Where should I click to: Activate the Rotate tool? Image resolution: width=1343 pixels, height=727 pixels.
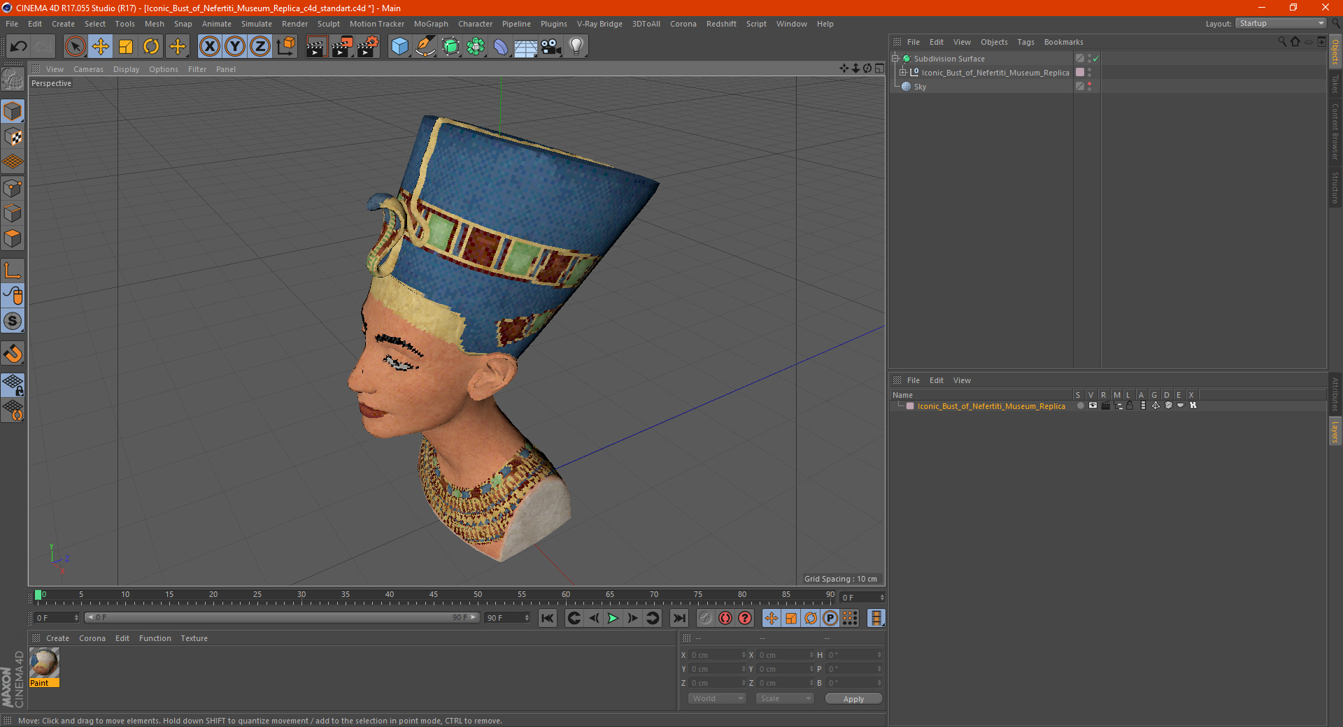pos(151,47)
